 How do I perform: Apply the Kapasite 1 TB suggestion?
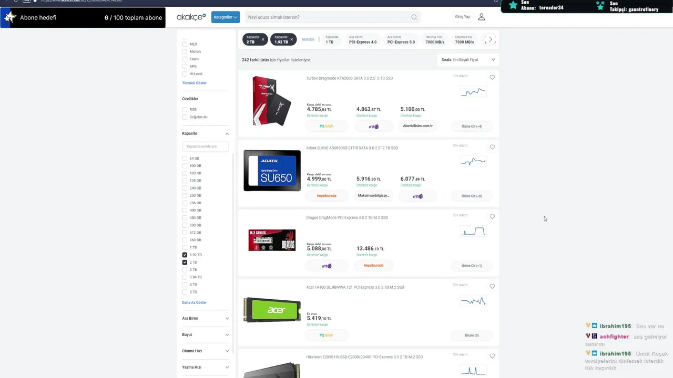[332, 39]
